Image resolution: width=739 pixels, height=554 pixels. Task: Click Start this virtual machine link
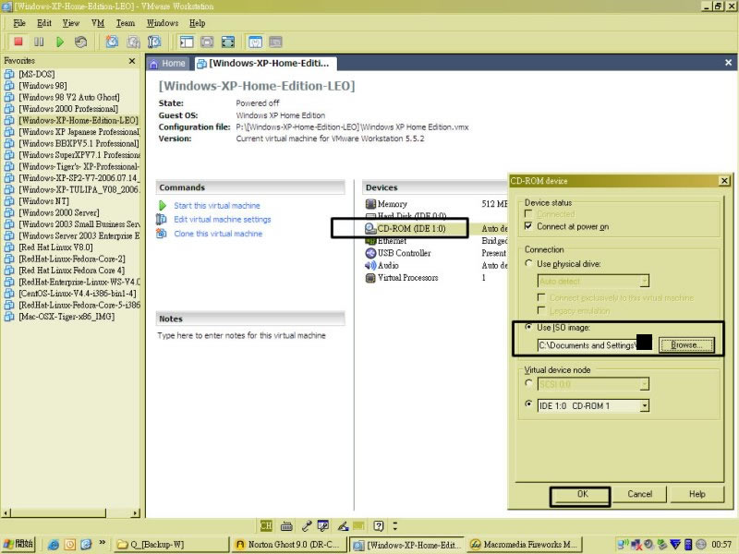(217, 205)
